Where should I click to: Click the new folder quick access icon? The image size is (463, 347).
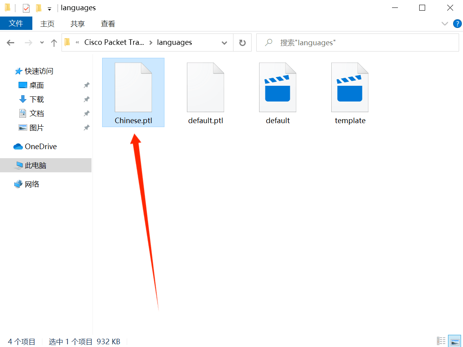click(38, 8)
